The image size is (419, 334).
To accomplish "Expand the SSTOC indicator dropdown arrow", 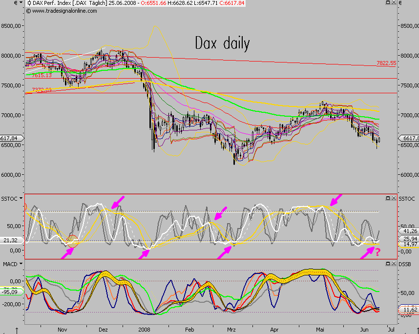I will [21, 199].
